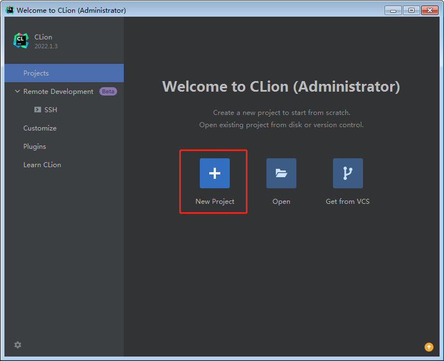Screen dimensions: 444x361
Task: Open the settings gear menu
Action: click(18, 345)
